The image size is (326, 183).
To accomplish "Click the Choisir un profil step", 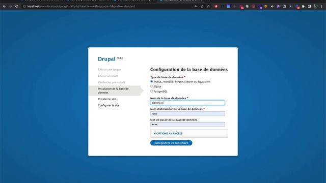I will [x=108, y=76].
